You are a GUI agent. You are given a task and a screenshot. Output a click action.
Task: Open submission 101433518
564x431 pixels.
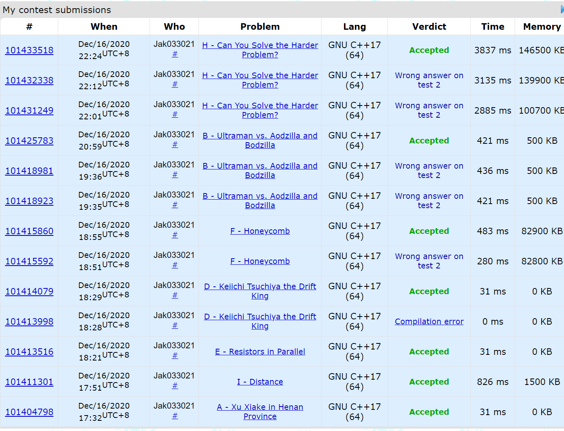click(29, 50)
